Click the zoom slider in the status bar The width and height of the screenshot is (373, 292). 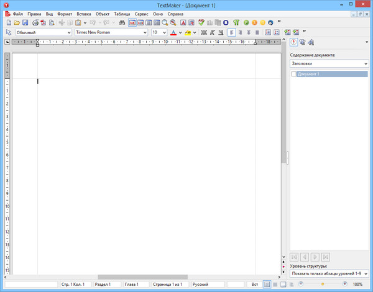pos(322,284)
